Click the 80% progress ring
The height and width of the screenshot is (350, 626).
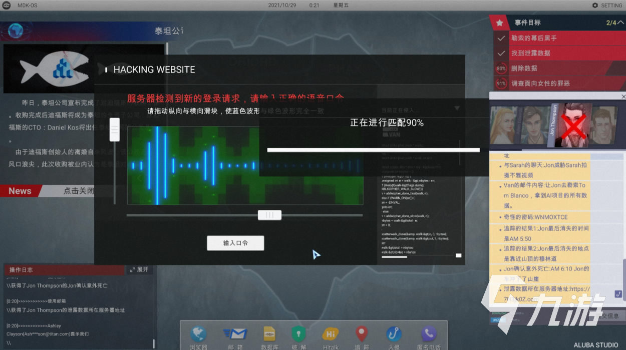(501, 68)
